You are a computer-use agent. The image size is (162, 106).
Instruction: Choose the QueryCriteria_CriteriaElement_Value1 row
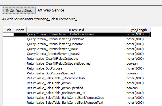tap(77, 49)
